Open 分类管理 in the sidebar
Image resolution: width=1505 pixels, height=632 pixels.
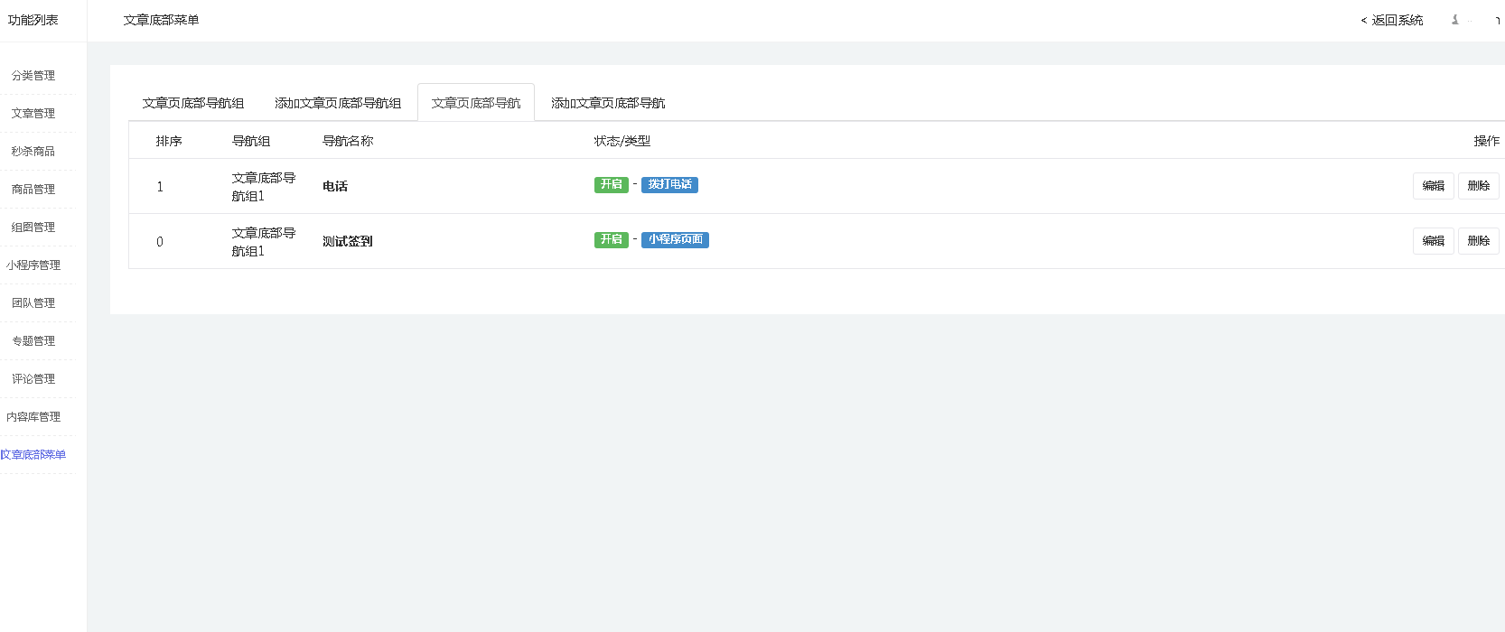click(33, 76)
